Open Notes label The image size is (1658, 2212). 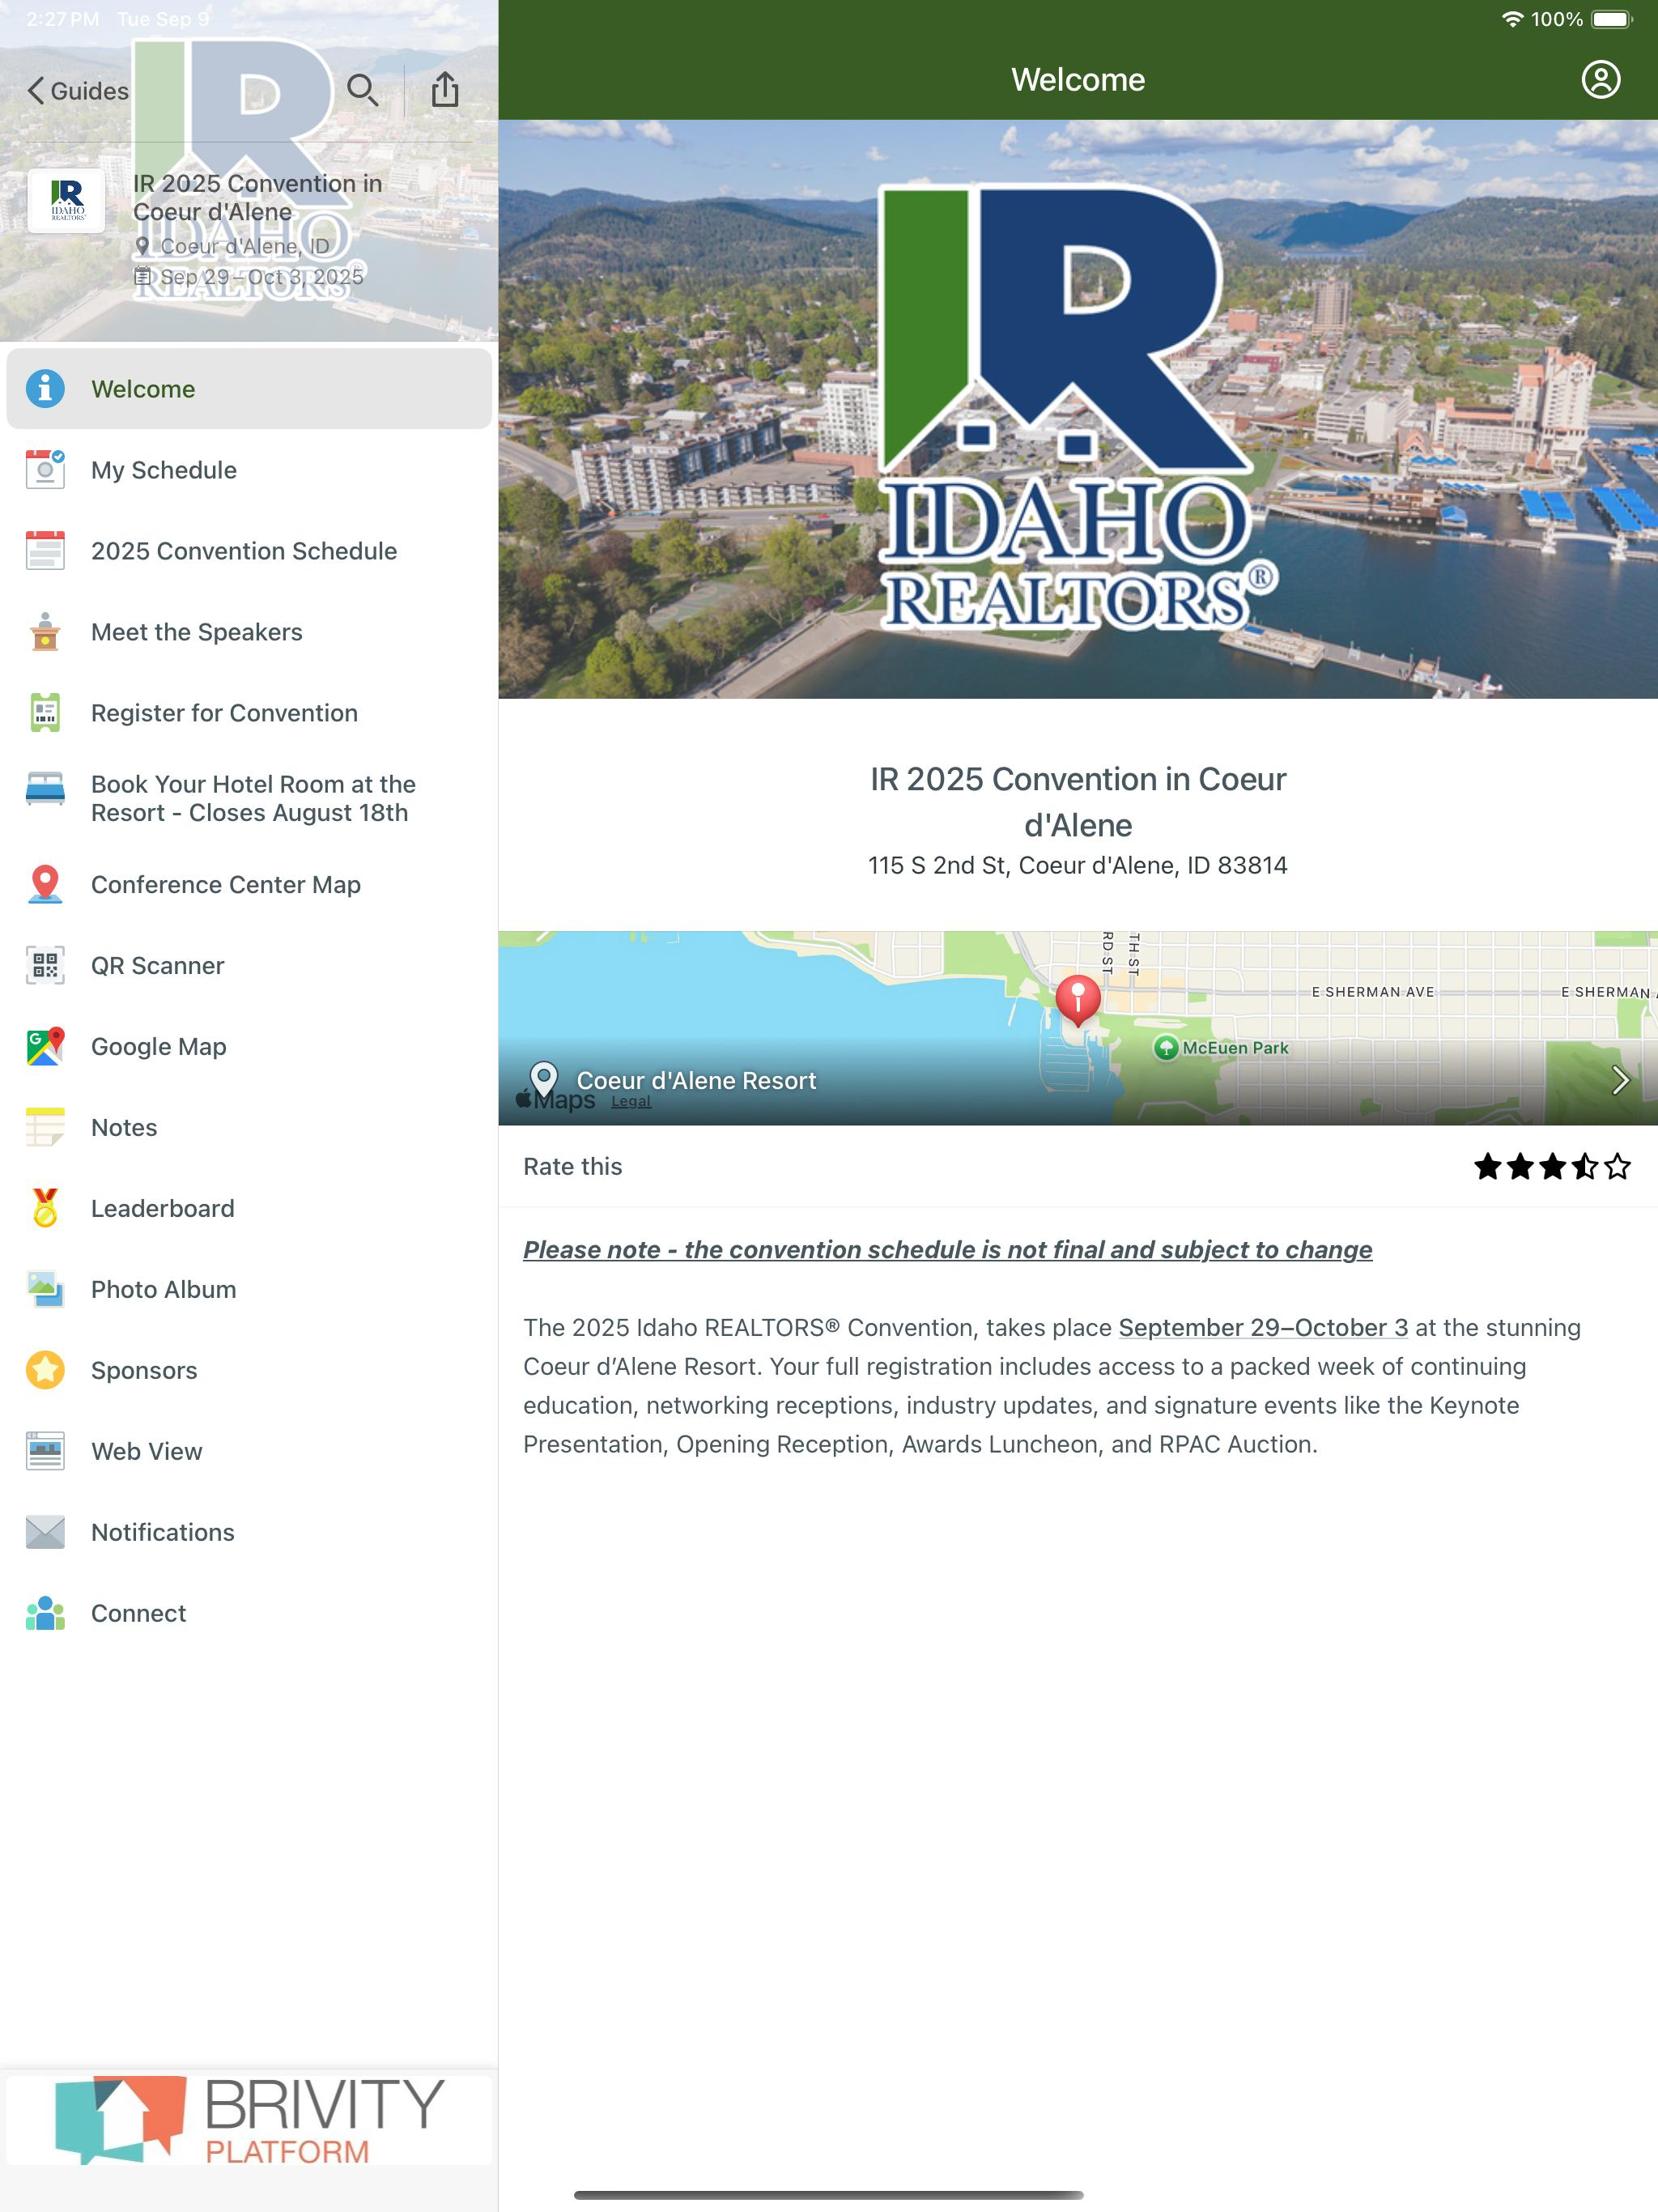[x=124, y=1127]
